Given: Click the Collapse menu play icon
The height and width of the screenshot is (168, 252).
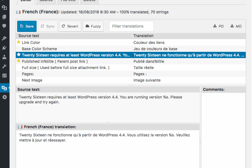Looking at the screenshot, I should point(4,97).
